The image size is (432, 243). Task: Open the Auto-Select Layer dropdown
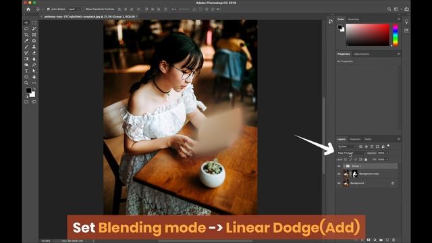tap(74, 9)
